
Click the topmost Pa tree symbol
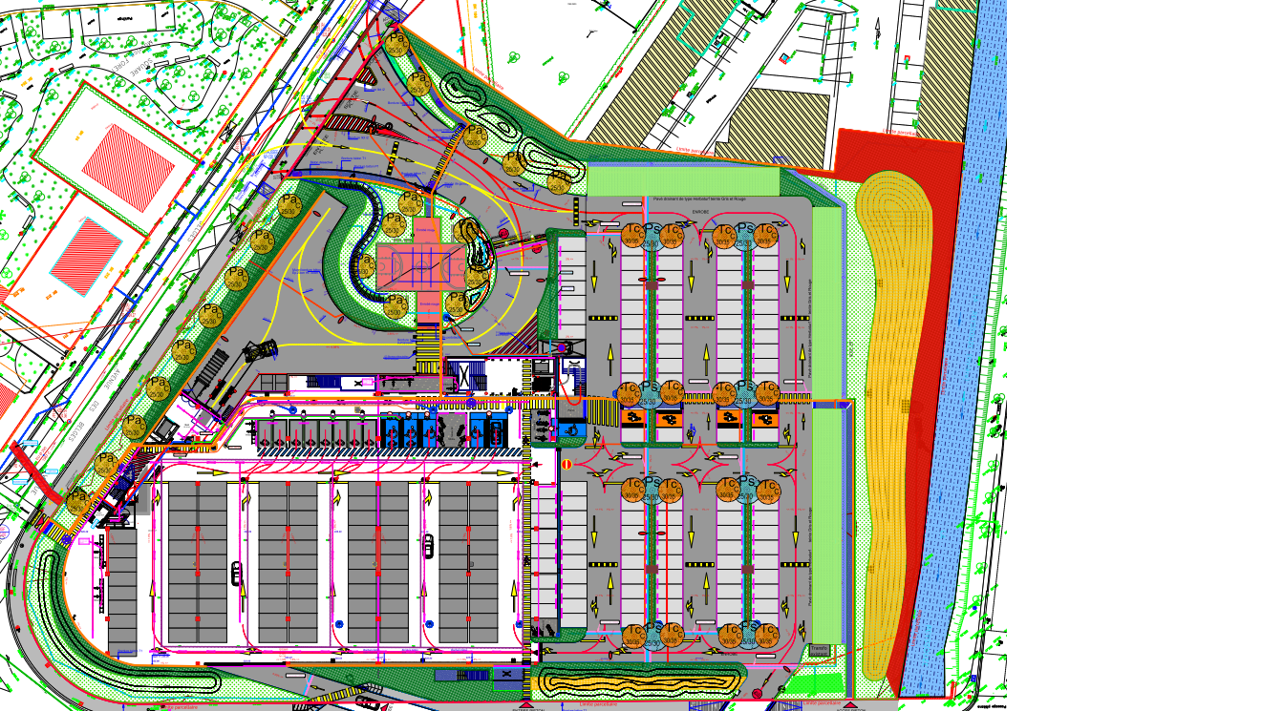(x=396, y=43)
